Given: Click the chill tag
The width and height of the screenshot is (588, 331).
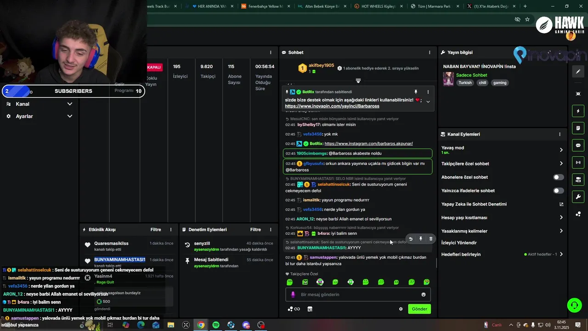Looking at the screenshot, I should pyautogui.click(x=482, y=83).
